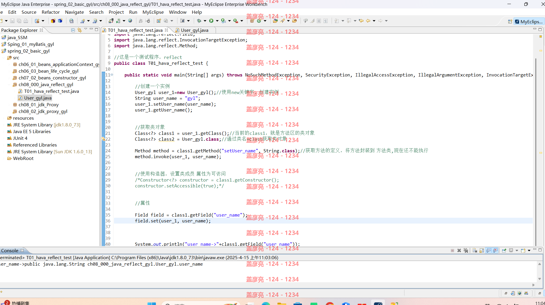Close the T01_hava_reflect_test.java tab
The image size is (545, 305).
click(x=166, y=30)
